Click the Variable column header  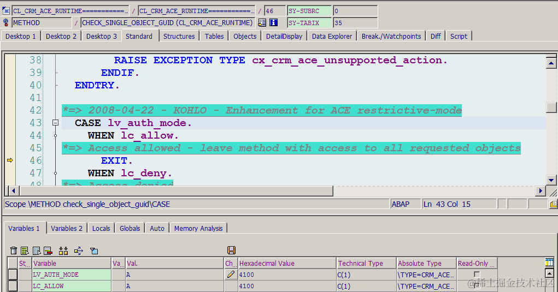pos(72,263)
